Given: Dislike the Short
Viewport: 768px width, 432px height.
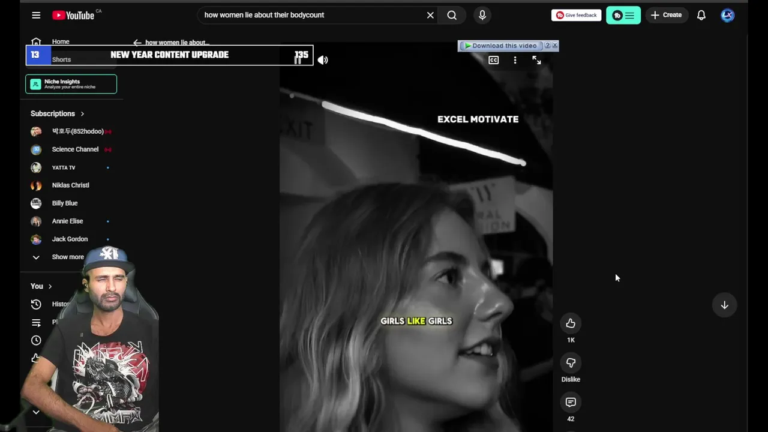Looking at the screenshot, I should coord(571,363).
